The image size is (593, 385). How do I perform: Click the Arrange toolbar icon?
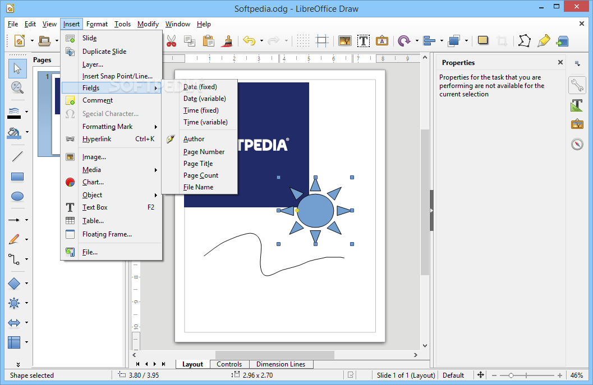454,41
